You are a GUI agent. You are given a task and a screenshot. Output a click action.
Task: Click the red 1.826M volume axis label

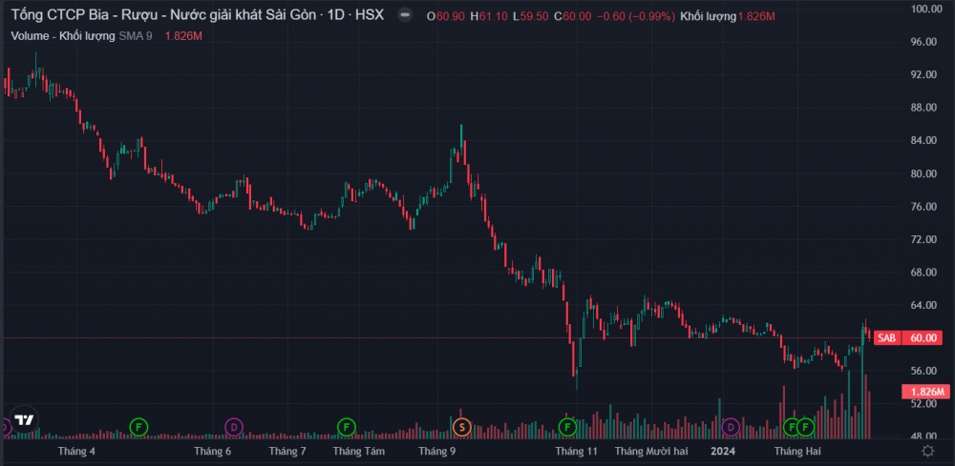[x=925, y=392]
